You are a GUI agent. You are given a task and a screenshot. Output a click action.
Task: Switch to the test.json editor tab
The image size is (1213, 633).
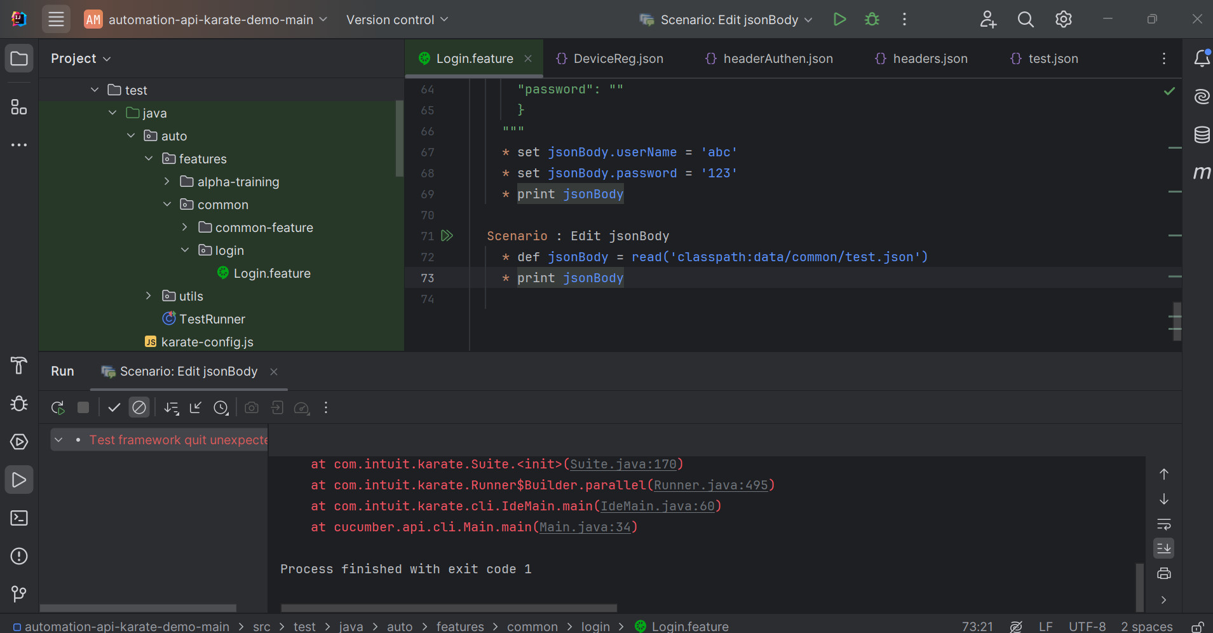click(x=1052, y=58)
